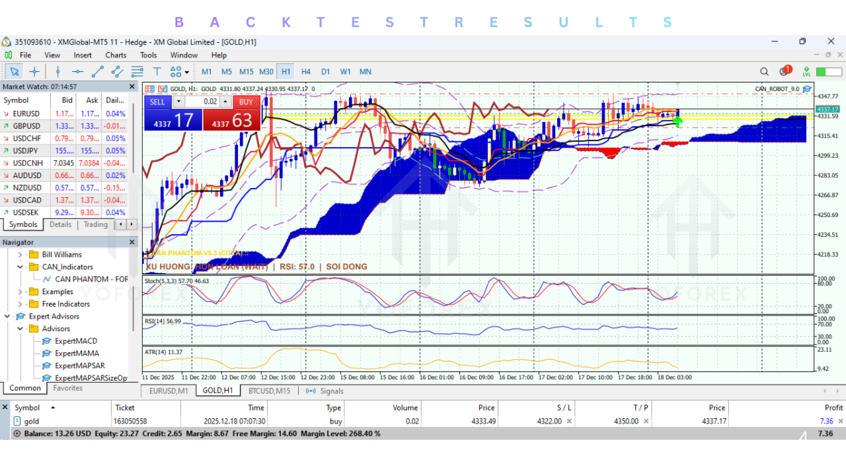
Task: Click the green connection level bar
Action: click(829, 71)
